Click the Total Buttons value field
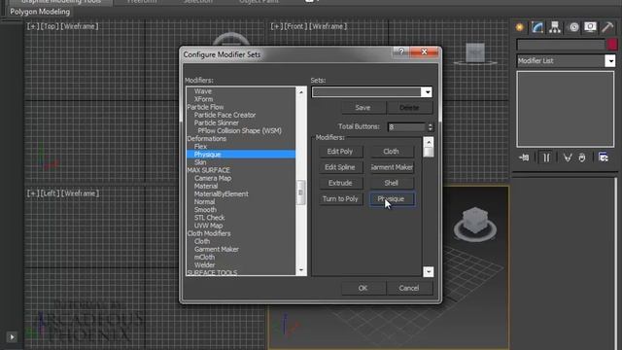 (x=406, y=126)
